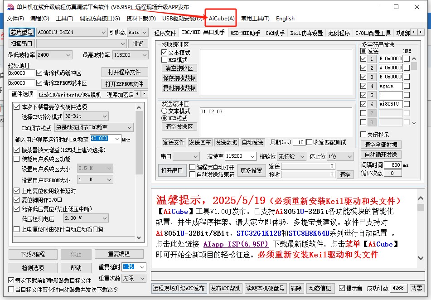Click 发送数据 button
Image resolution: width=431 pixels, height=300 pixels.
click(226, 142)
